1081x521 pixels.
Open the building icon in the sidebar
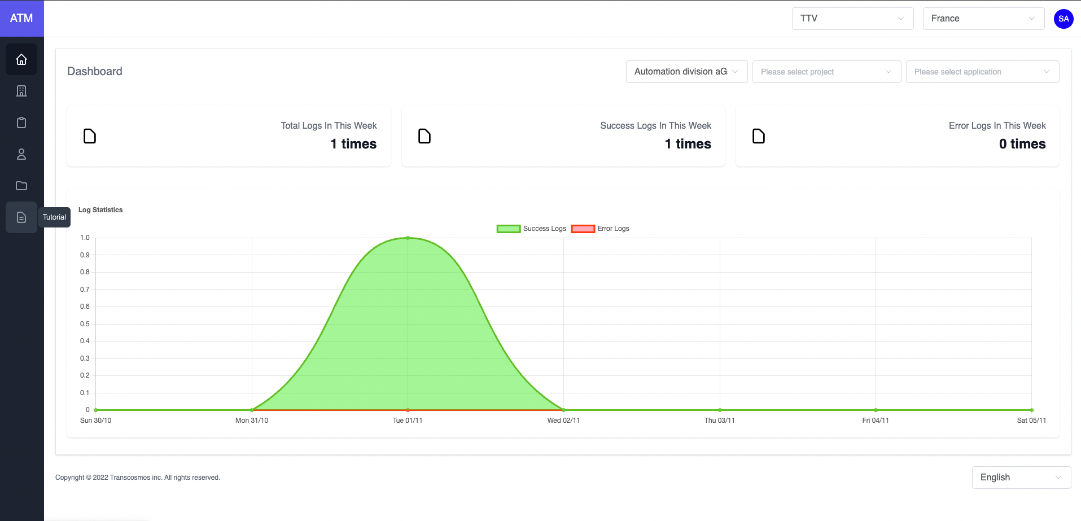[21, 91]
